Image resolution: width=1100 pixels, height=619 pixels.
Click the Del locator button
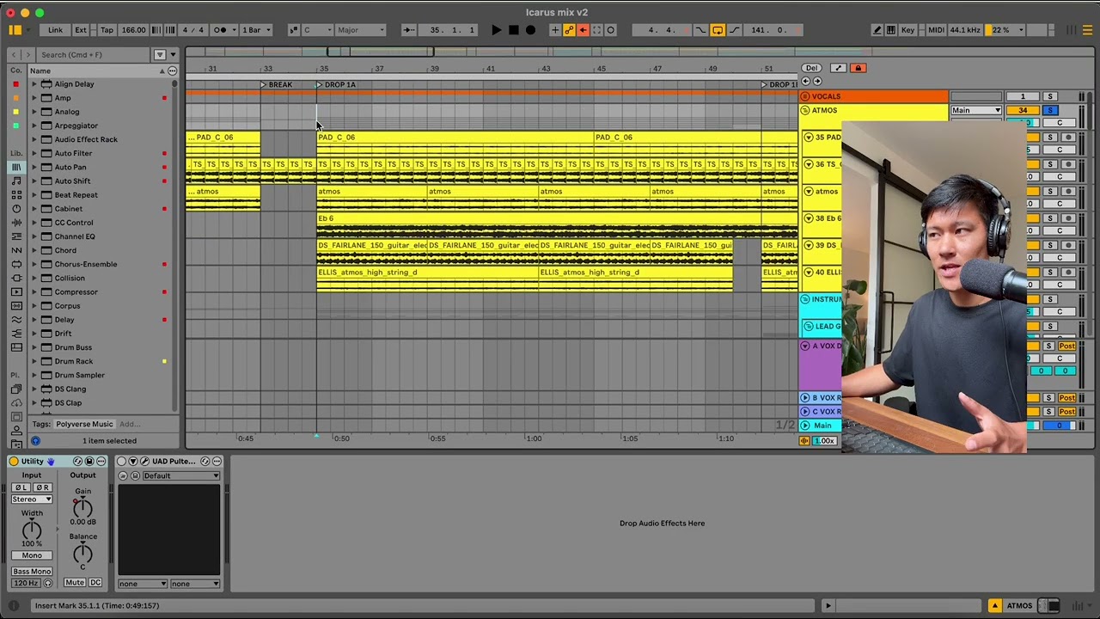(811, 68)
